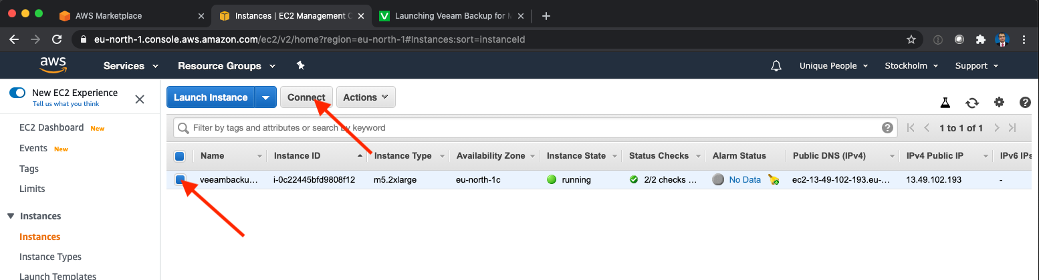Open the Services menu
1039x280 pixels.
pyautogui.click(x=130, y=65)
